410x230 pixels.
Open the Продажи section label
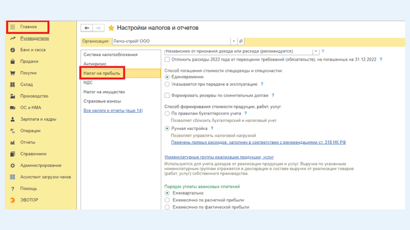(x=29, y=61)
